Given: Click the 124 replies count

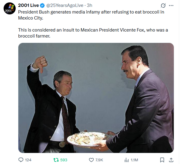Looking at the screenshot, I should pos(28,160).
